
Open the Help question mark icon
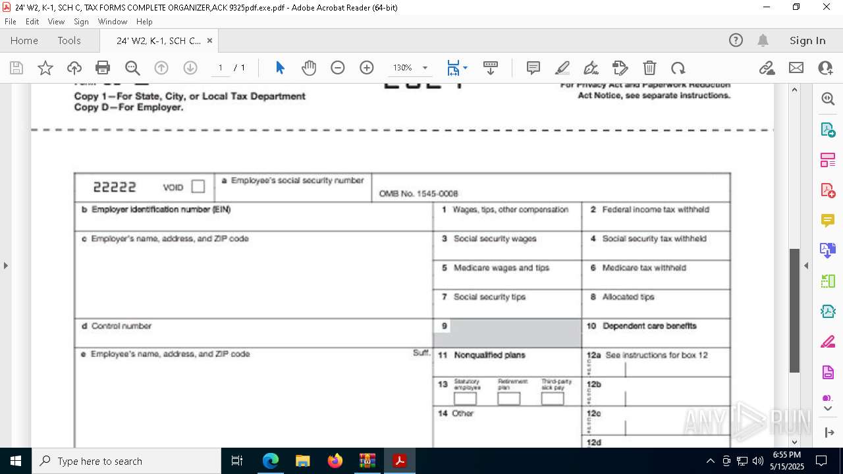coord(736,40)
